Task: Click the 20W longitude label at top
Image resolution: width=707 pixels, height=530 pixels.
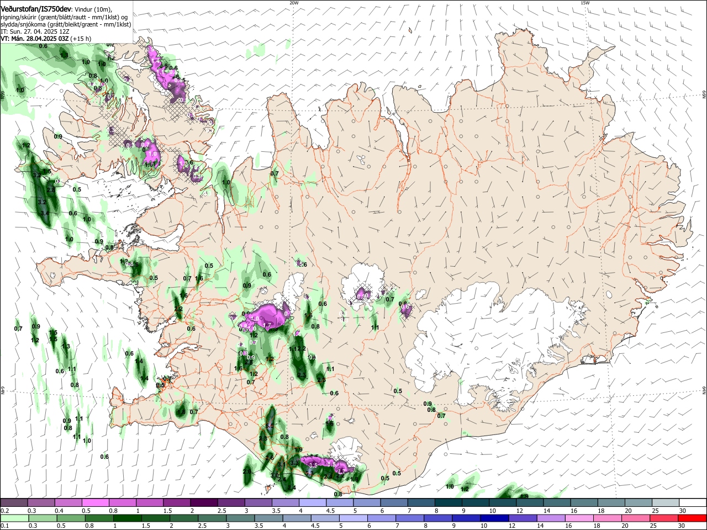Action: (x=294, y=3)
